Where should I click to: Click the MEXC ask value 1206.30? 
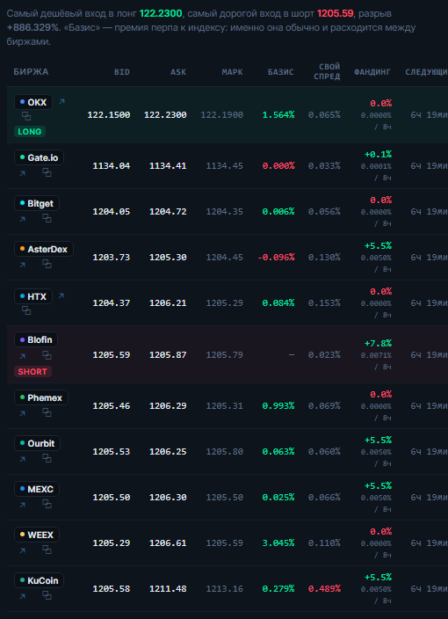click(x=168, y=498)
